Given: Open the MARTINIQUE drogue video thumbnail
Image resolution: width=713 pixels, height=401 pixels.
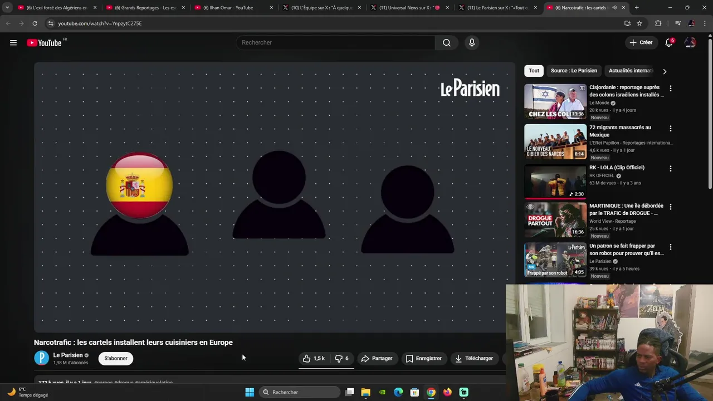Looking at the screenshot, I should coord(555,220).
